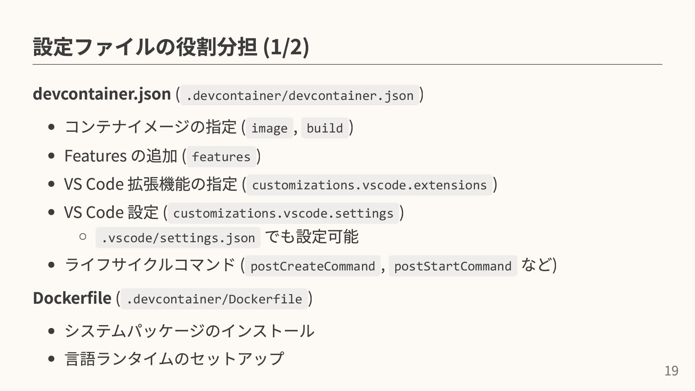Click slide page number 19
695x391 pixels.
tap(671, 371)
